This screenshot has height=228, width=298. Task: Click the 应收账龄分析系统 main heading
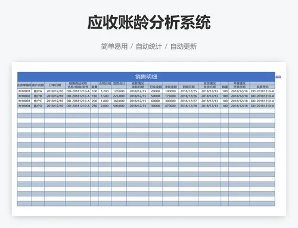[x=149, y=22]
